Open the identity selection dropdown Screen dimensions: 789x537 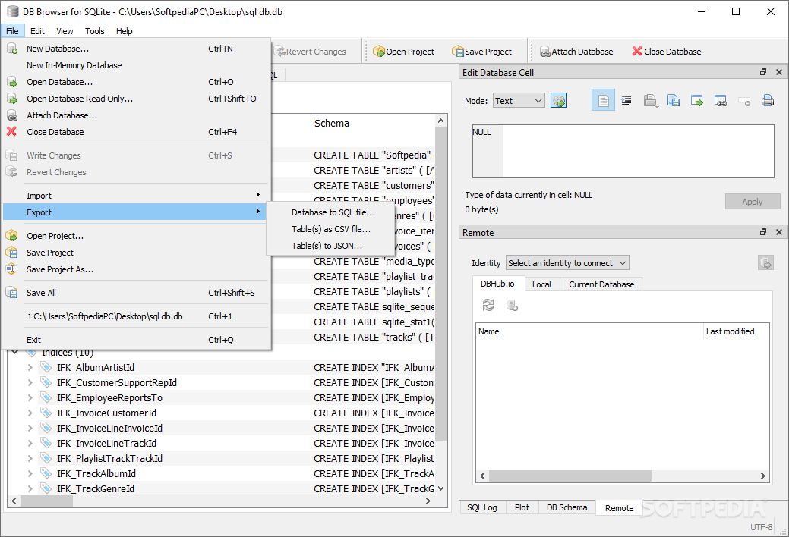[x=567, y=263]
